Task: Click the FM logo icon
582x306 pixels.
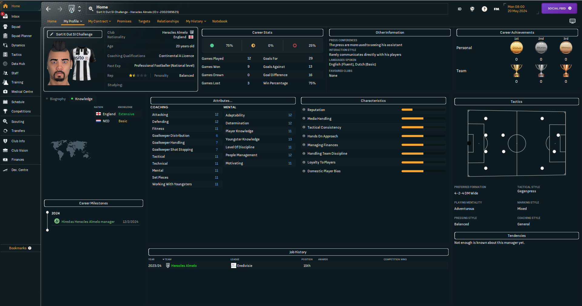Action: [496, 9]
